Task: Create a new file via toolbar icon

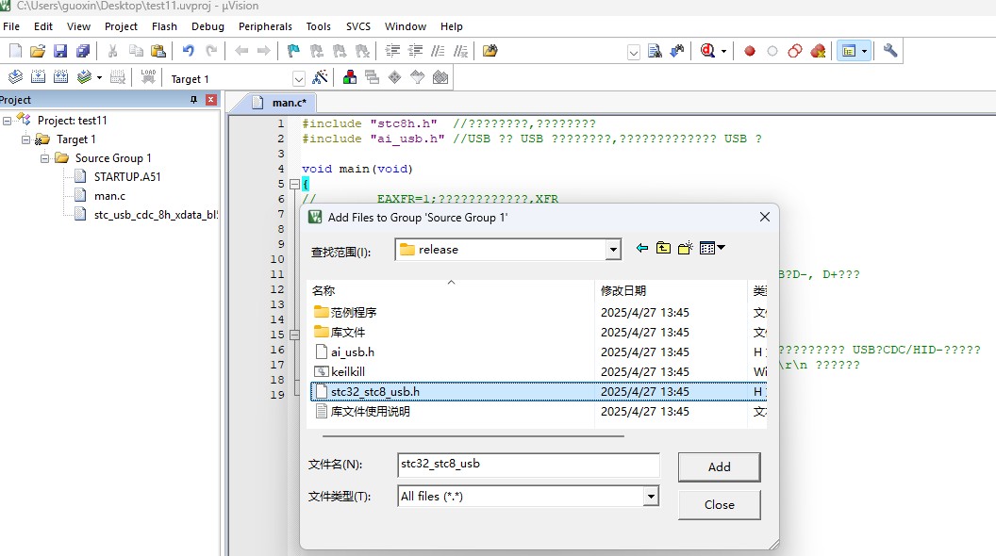Action: [x=15, y=51]
